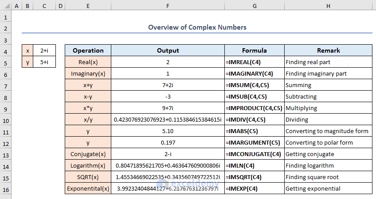Click the =IMDIV(C4,C5) formula cell

pyautogui.click(x=255, y=119)
